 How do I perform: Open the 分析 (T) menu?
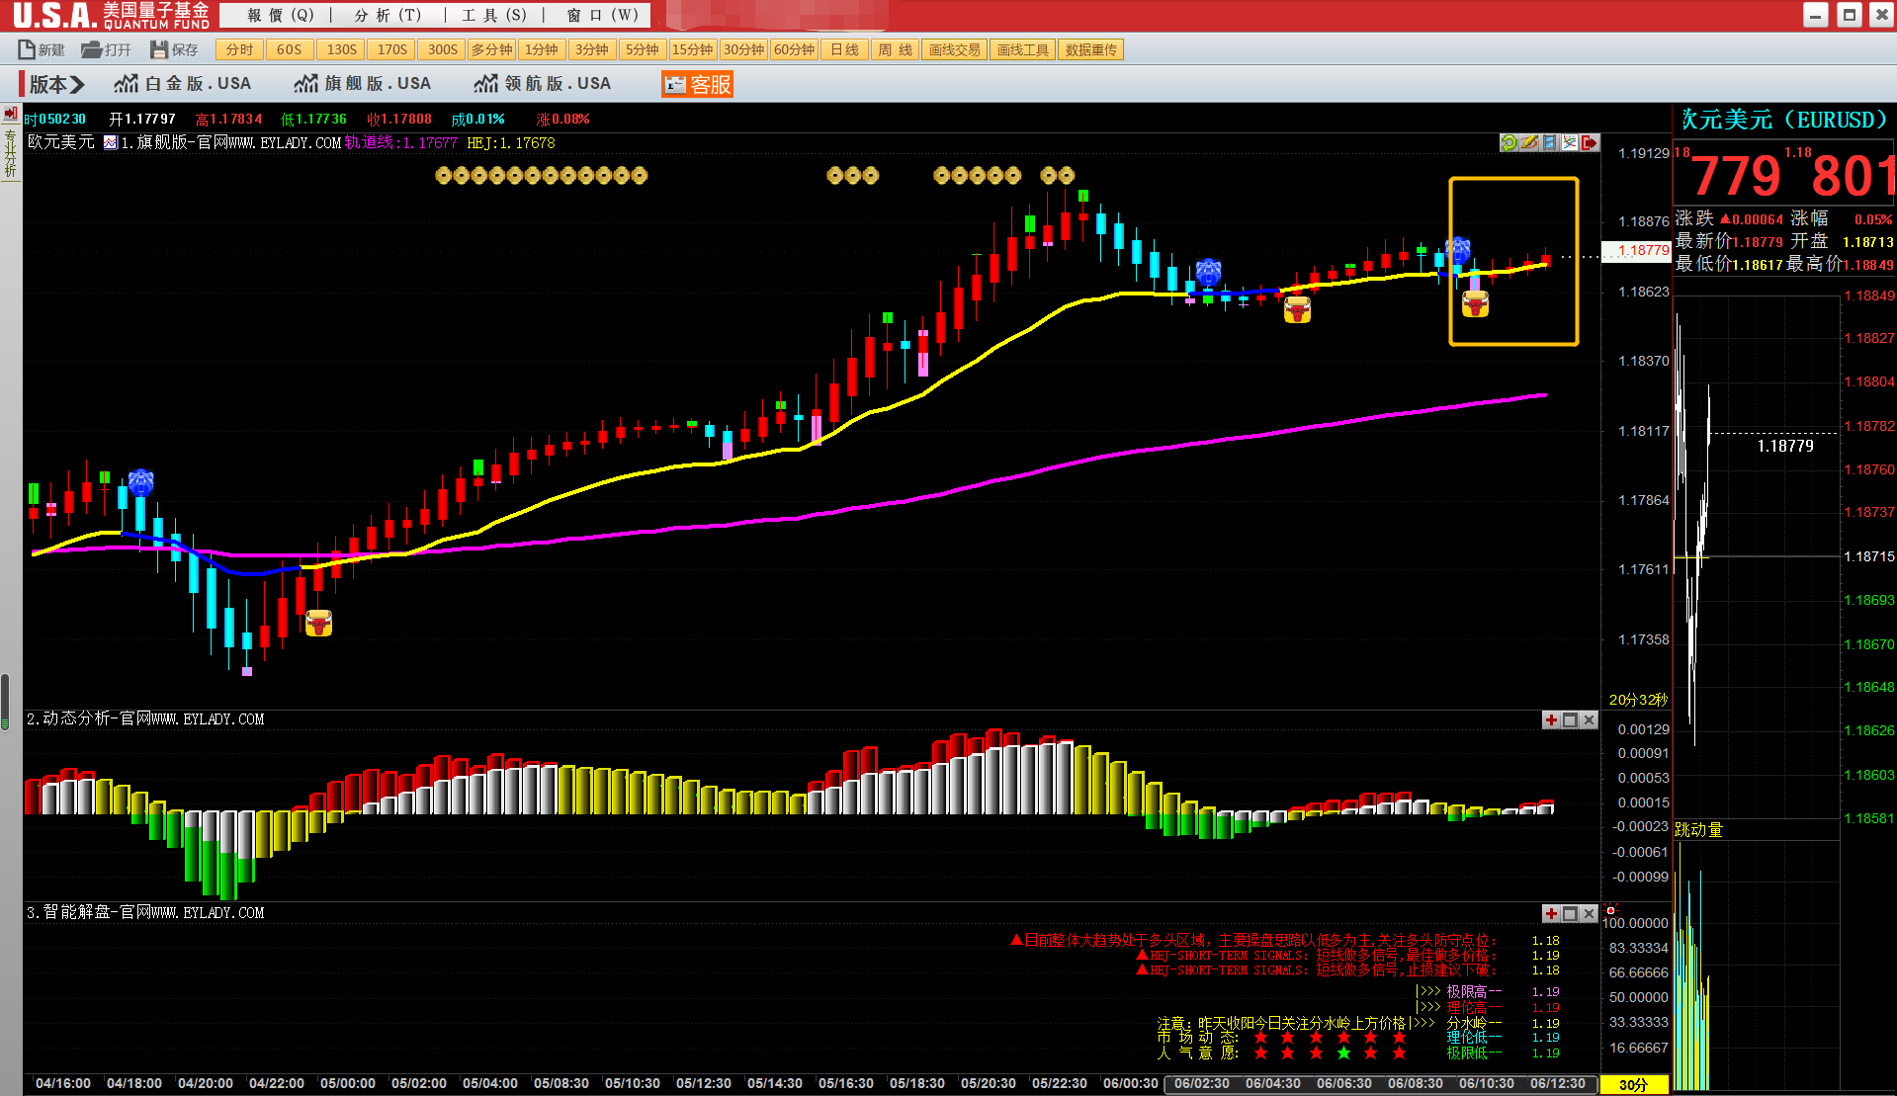coord(388,15)
